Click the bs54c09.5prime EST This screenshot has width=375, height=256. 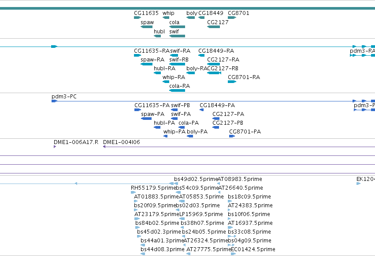pos(178,192)
